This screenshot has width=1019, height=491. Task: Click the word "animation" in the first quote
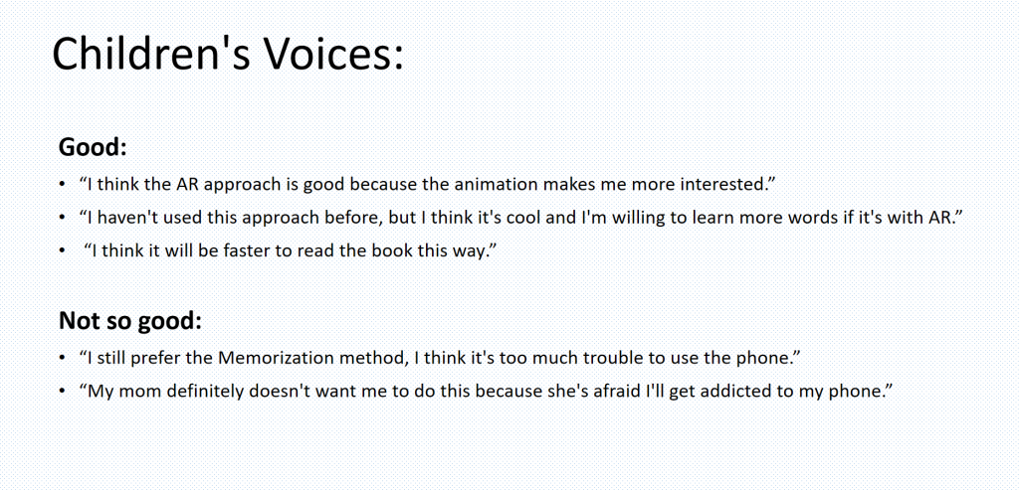496,185
